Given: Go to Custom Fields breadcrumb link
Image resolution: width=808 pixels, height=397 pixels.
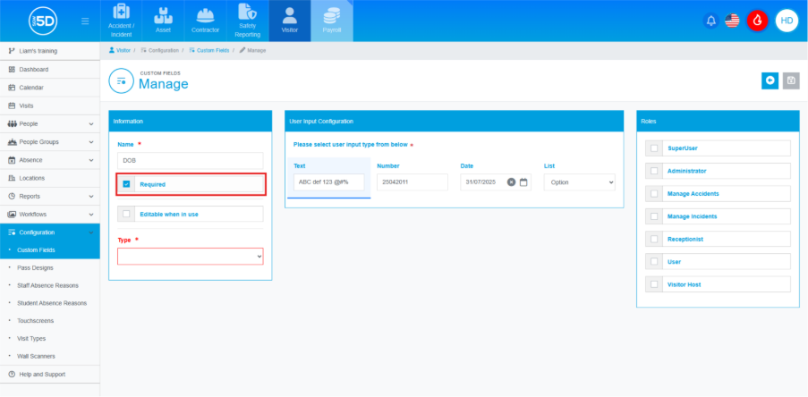Looking at the screenshot, I should tap(209, 50).
